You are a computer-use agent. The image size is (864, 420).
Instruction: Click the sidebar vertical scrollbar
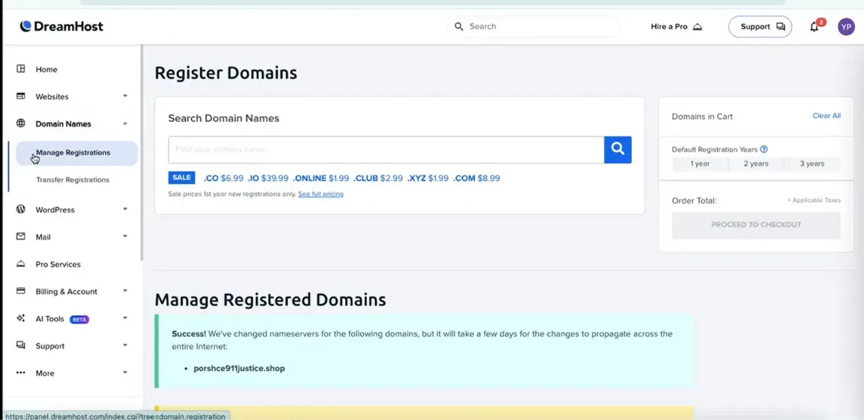[142, 152]
